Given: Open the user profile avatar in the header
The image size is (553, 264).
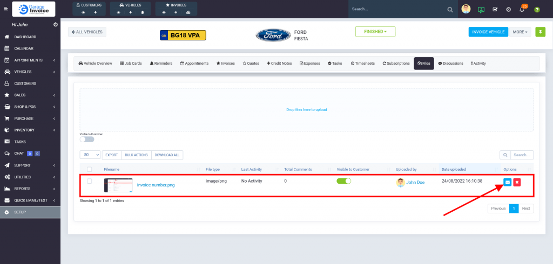Looking at the screenshot, I should 466,9.
